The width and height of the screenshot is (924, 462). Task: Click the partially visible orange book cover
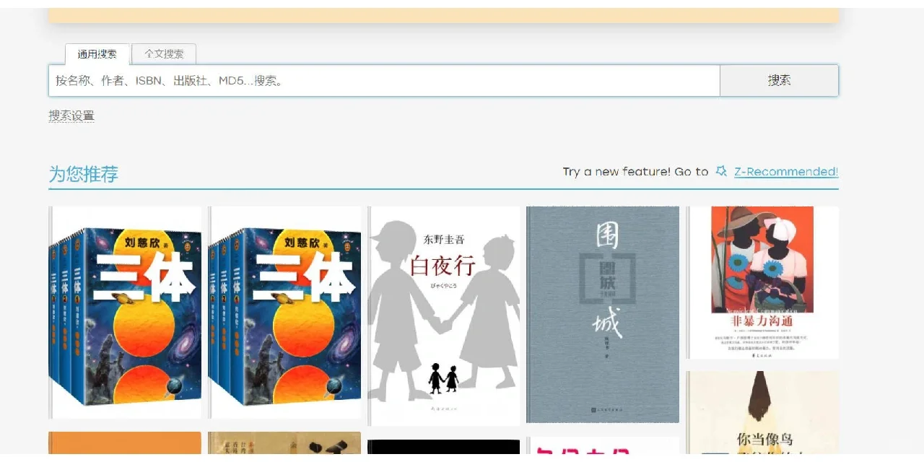point(125,443)
